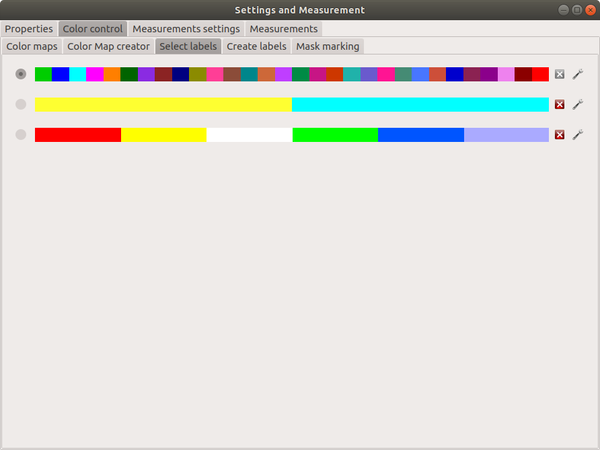The image size is (600, 450).
Task: Switch to the Properties tab
Action: (29, 29)
